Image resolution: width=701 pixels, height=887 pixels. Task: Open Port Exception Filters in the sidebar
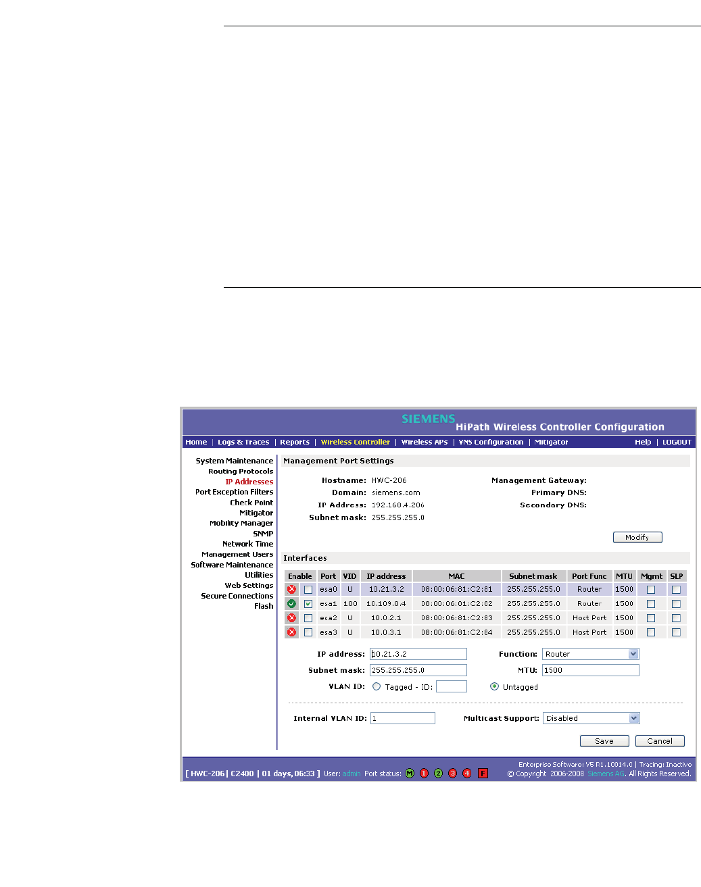pyautogui.click(x=235, y=492)
